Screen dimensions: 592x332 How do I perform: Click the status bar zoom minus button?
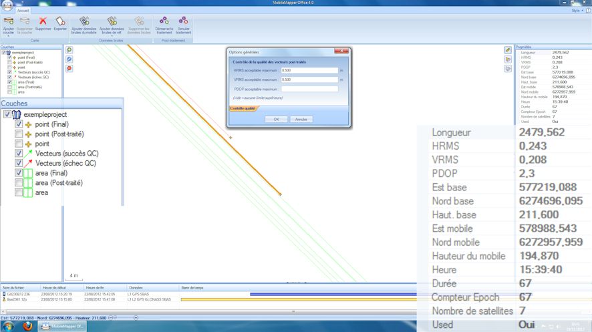pos(110,318)
